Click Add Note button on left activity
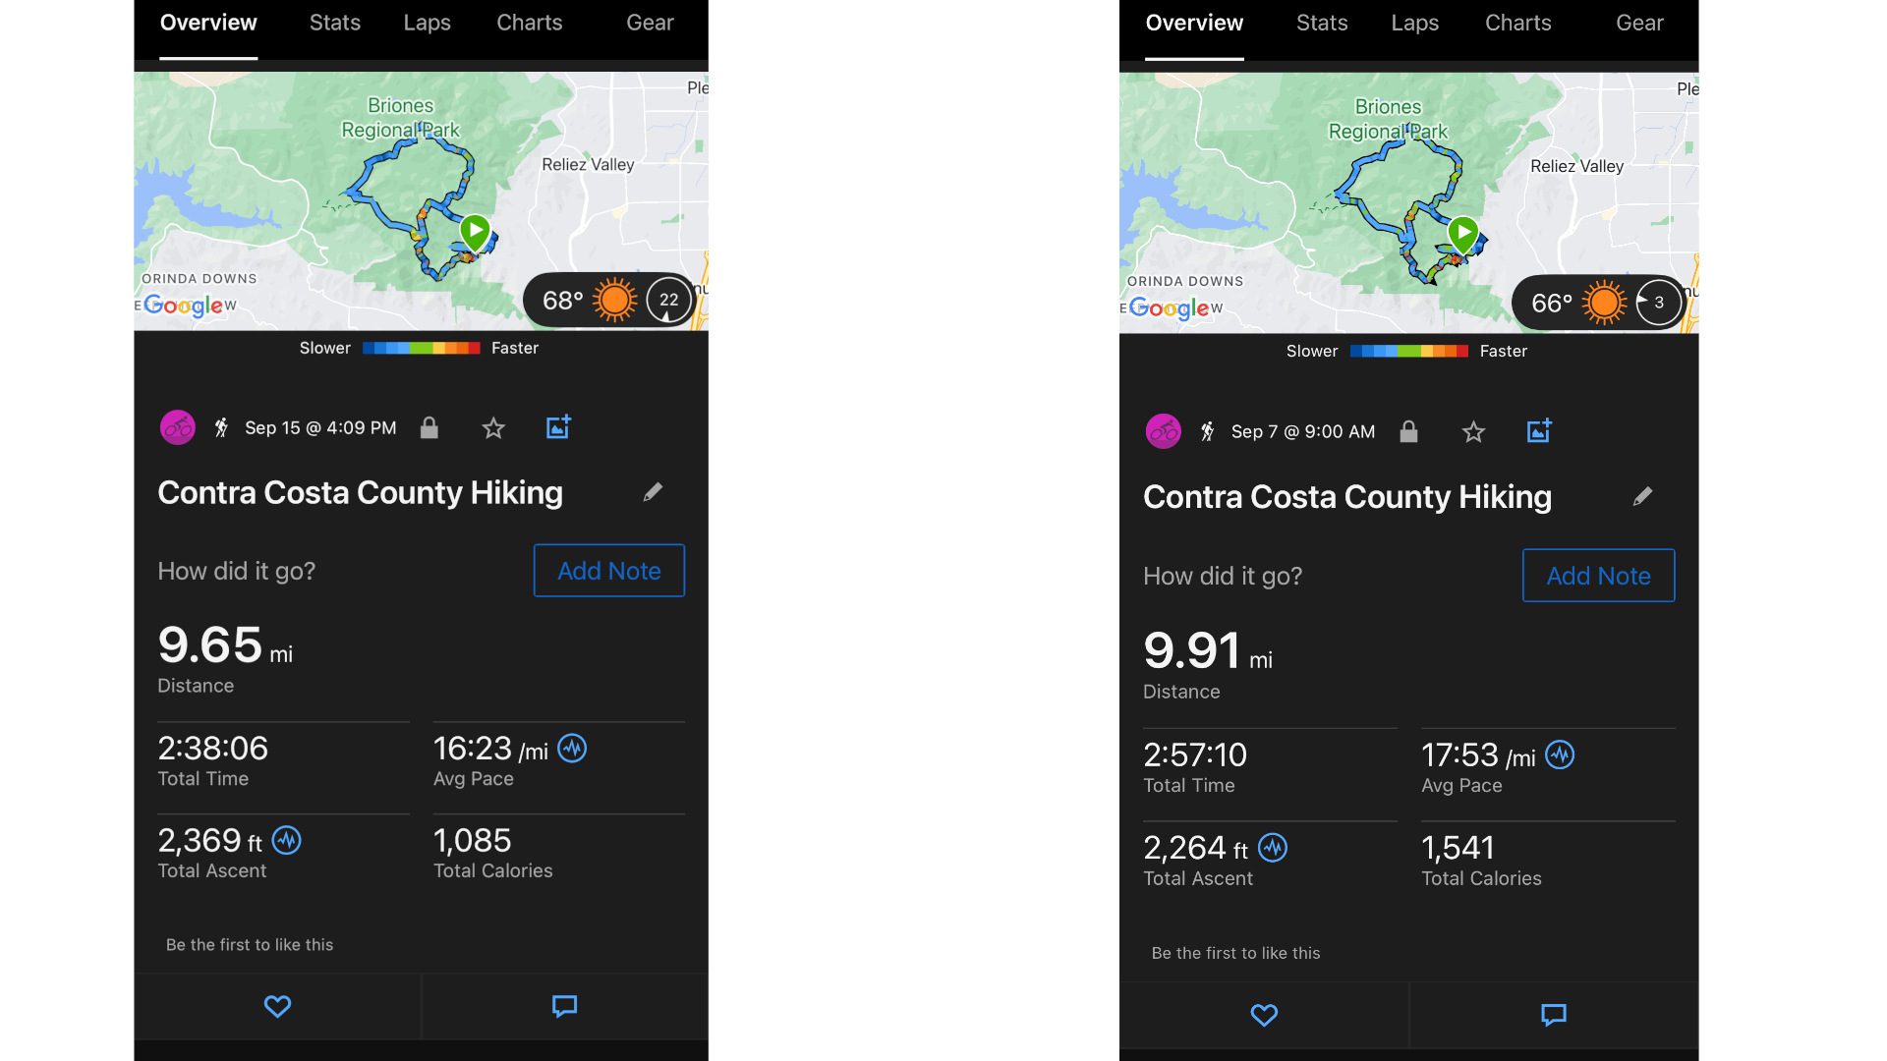 click(x=609, y=570)
